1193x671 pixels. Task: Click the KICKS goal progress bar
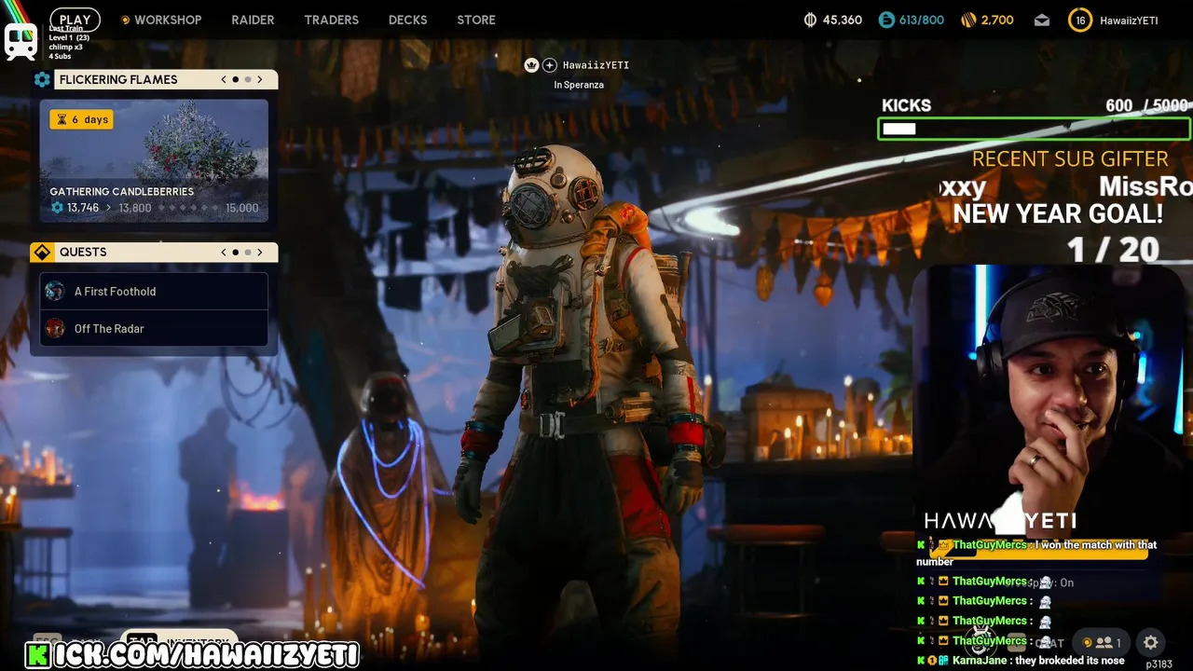point(1034,129)
